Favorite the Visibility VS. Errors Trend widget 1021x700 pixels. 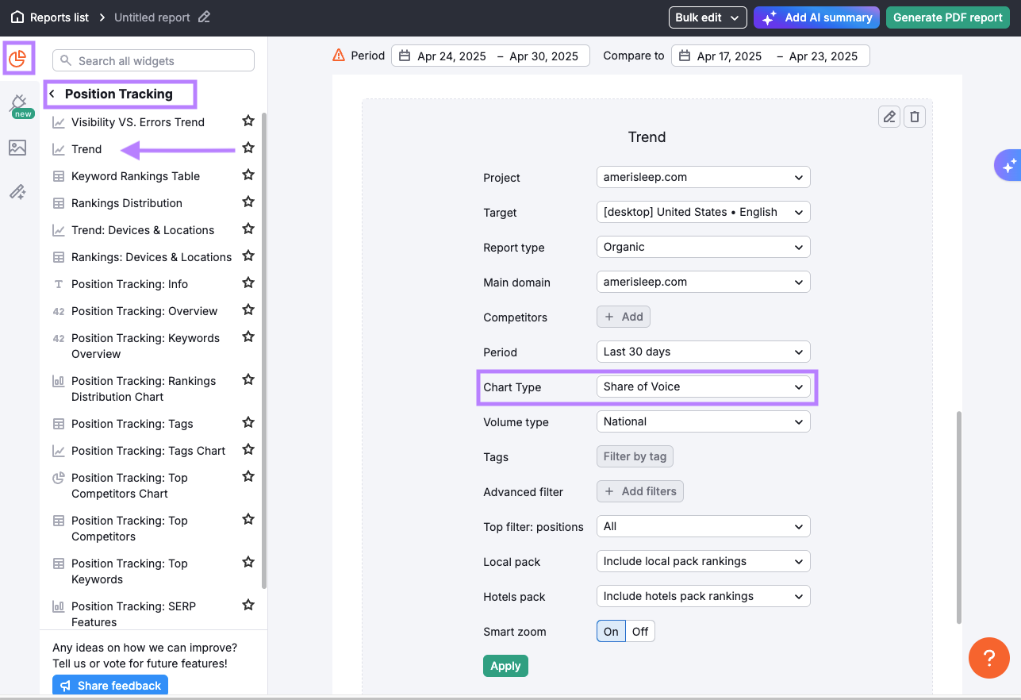248,121
